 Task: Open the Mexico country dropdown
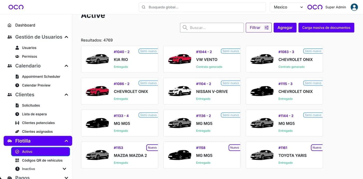tap(288, 7)
